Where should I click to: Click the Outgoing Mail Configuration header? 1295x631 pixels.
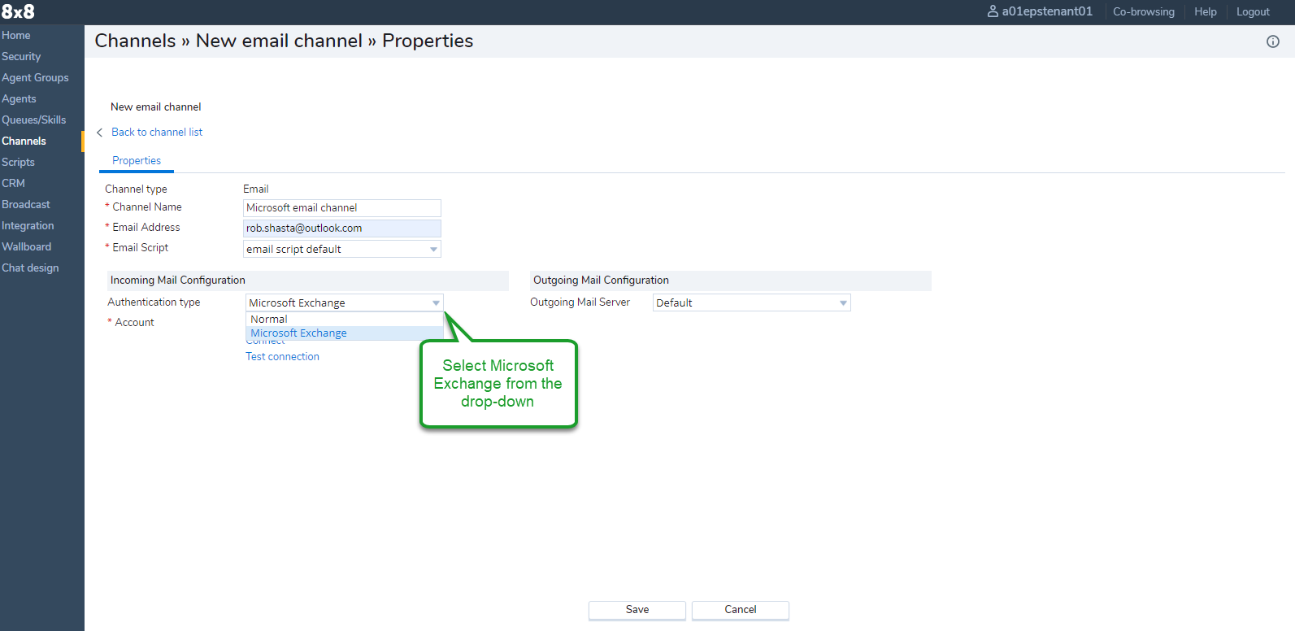point(731,281)
